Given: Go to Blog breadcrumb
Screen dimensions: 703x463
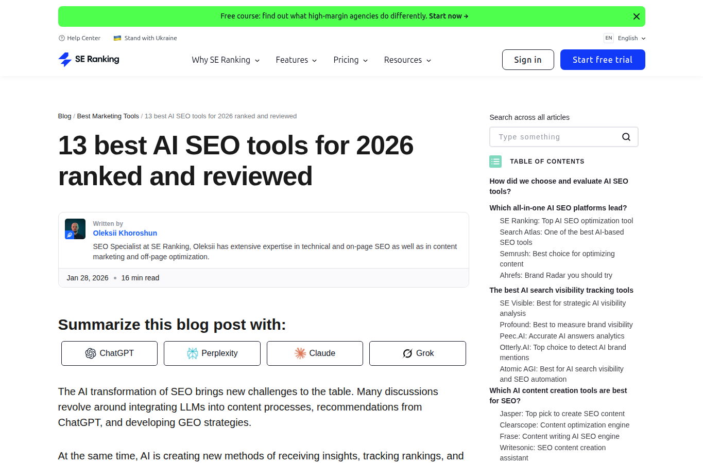Looking at the screenshot, I should tap(64, 116).
